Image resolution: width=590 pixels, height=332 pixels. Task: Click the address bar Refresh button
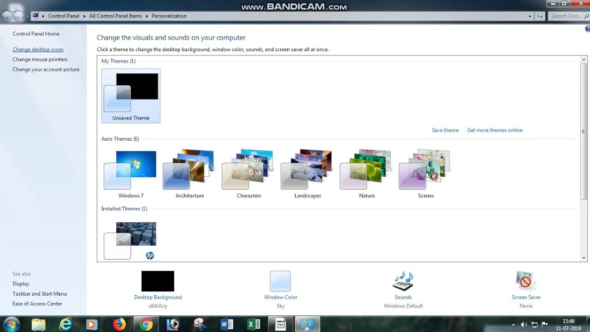click(x=540, y=16)
